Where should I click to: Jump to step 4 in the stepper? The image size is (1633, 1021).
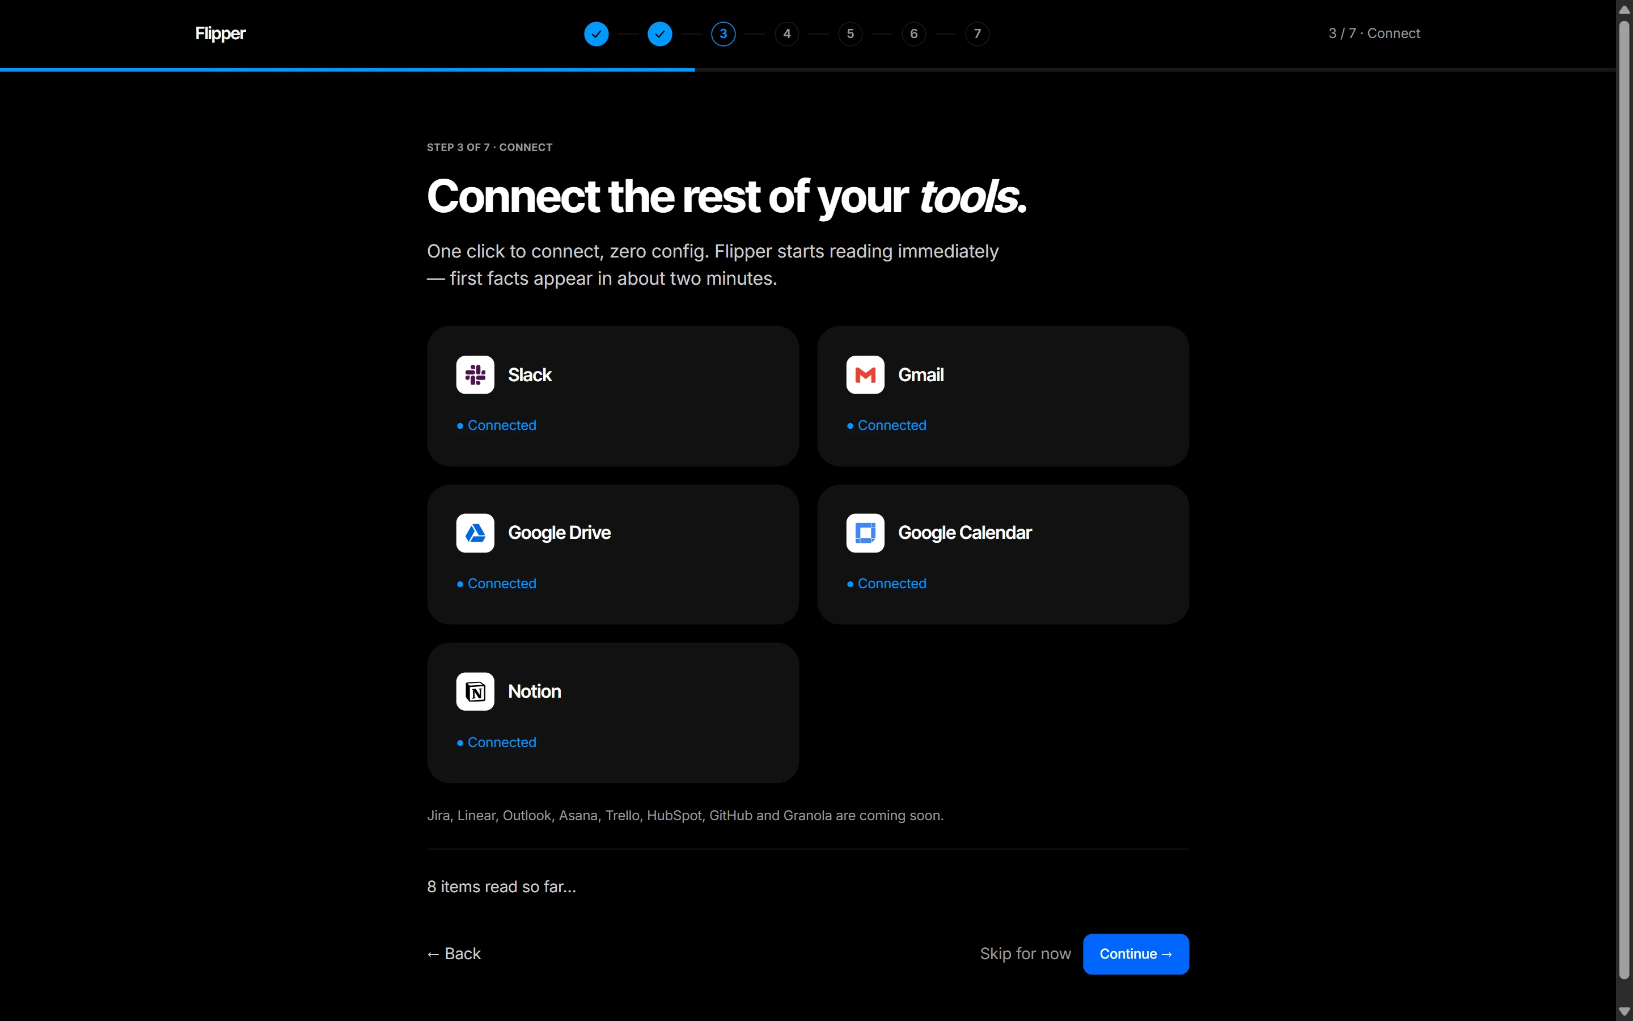click(787, 34)
